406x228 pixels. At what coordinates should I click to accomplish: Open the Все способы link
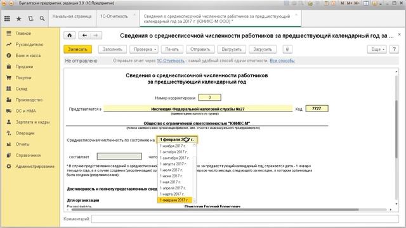tap(282, 61)
